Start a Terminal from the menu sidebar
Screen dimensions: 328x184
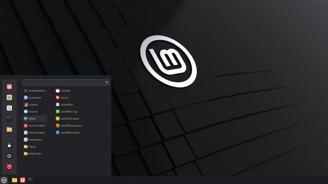pos(9,119)
